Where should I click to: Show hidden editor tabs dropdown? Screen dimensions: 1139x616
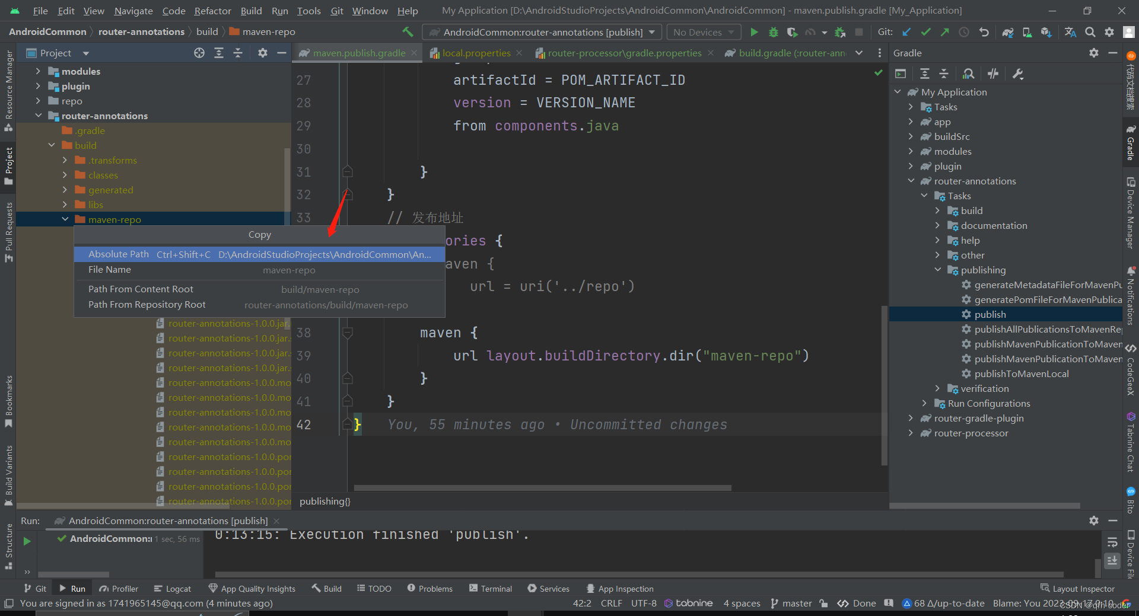coord(858,53)
